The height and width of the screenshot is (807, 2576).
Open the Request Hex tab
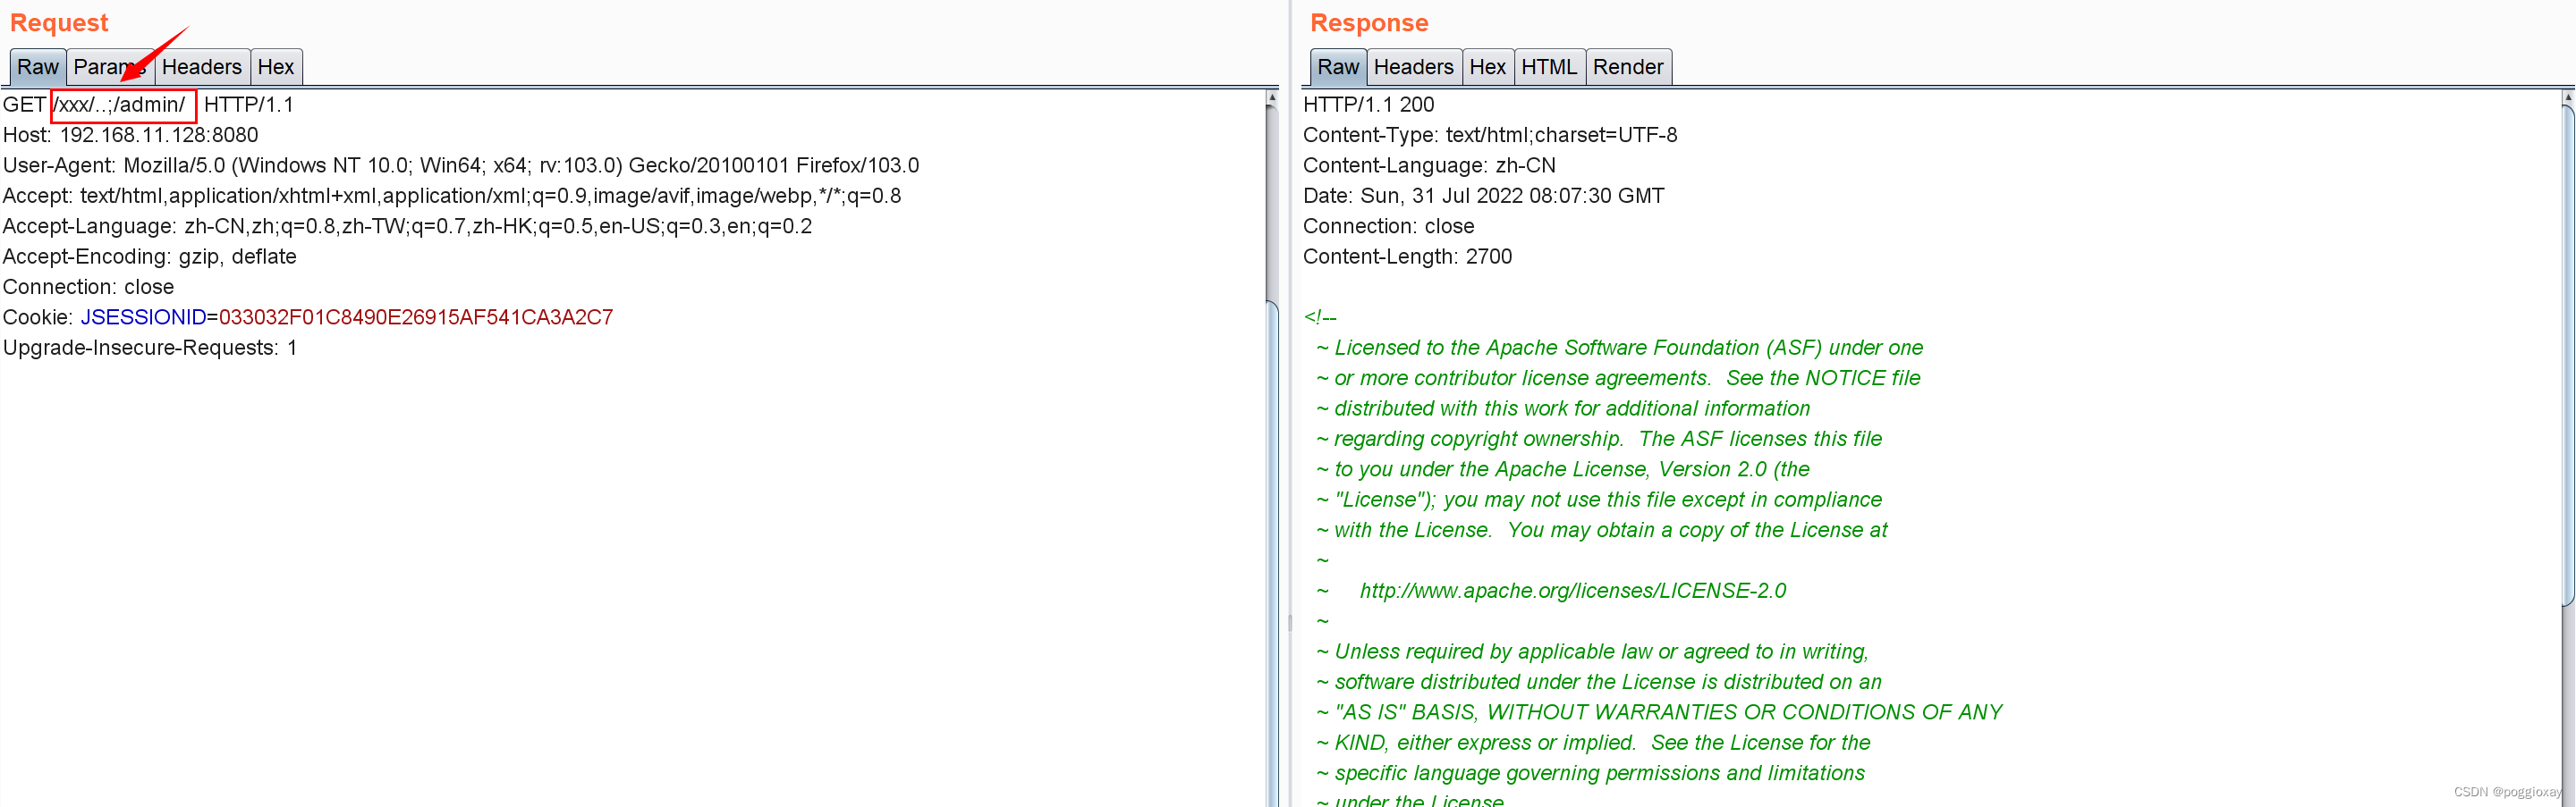pos(276,67)
